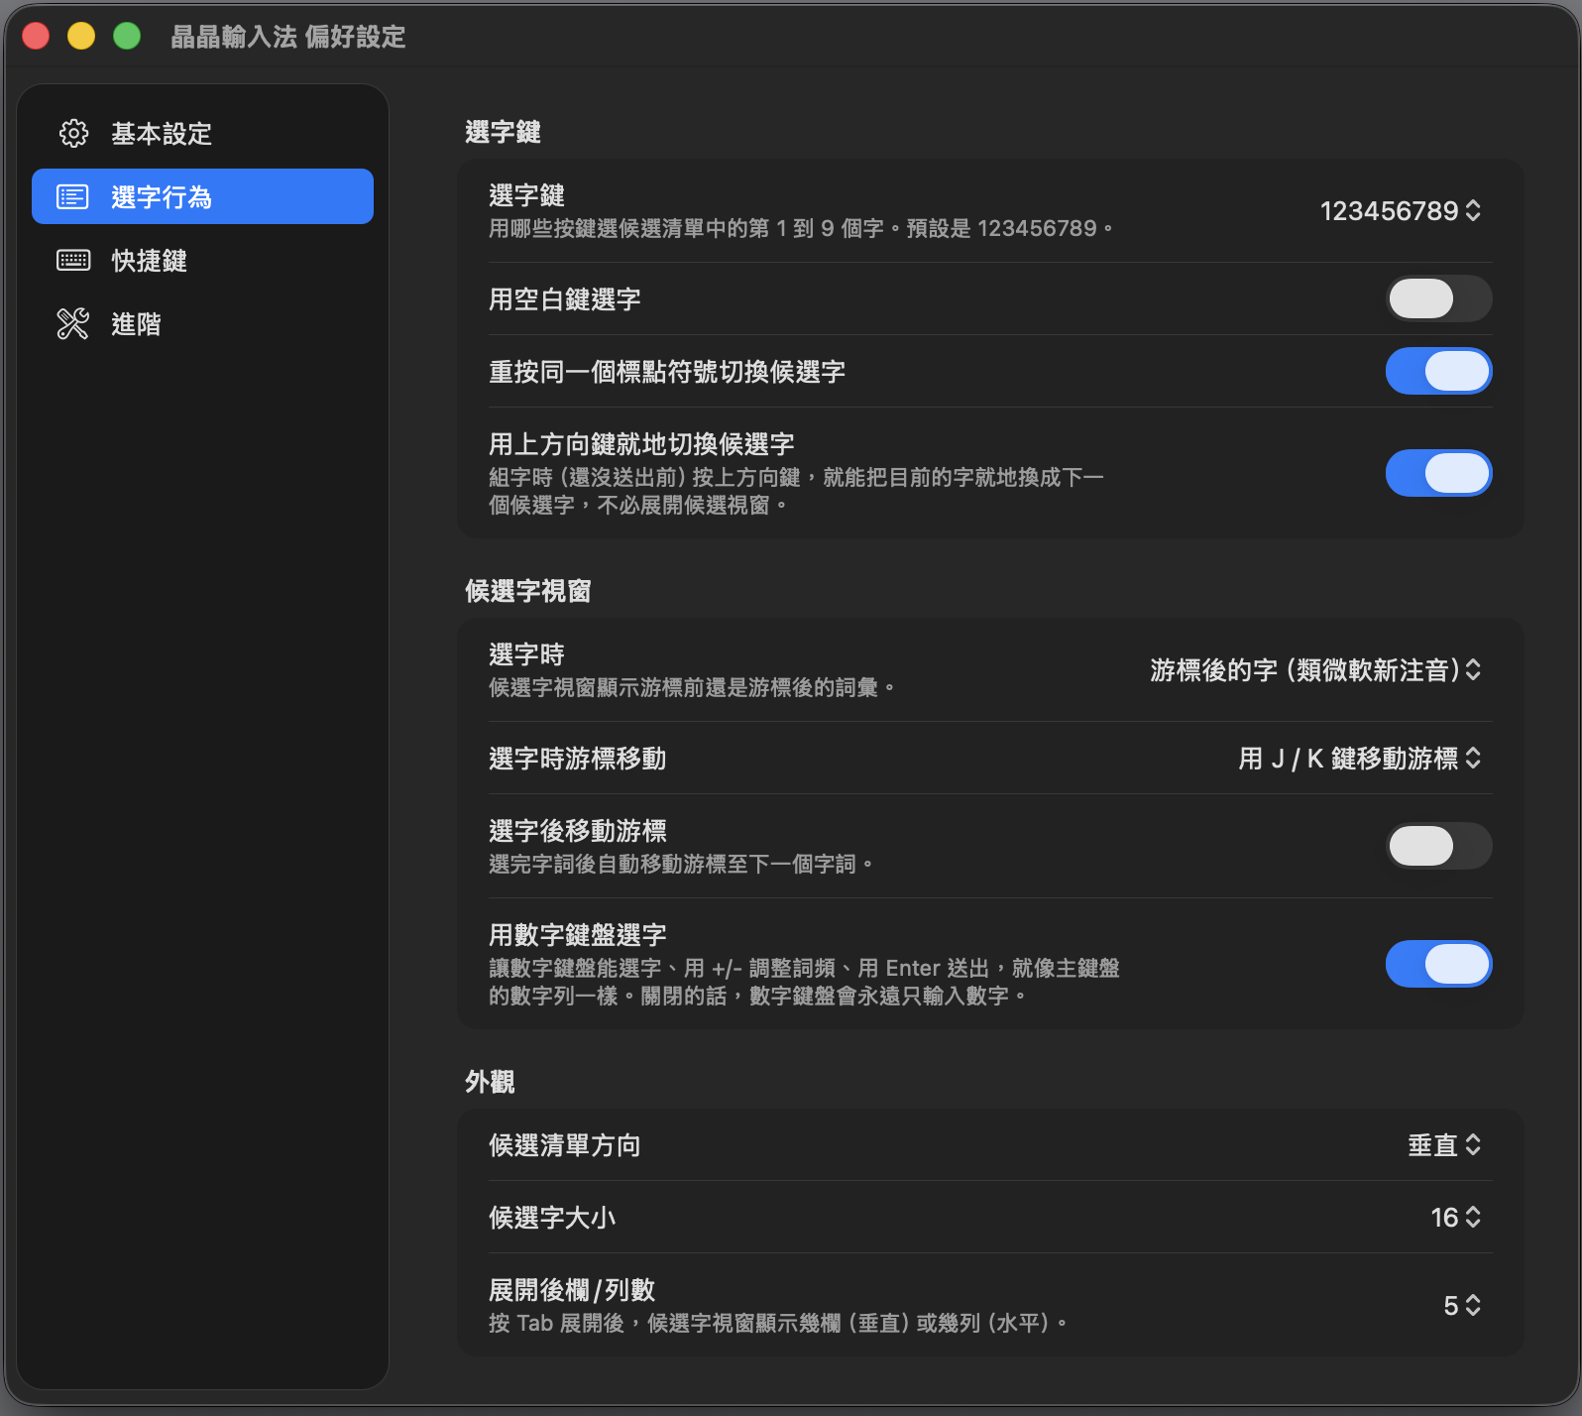Click the 用數字鍵盤選字 label

coord(578,935)
